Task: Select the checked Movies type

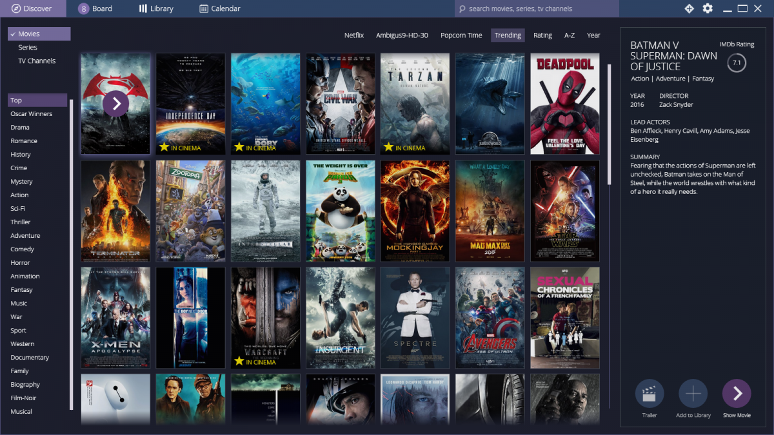Action: coord(39,34)
